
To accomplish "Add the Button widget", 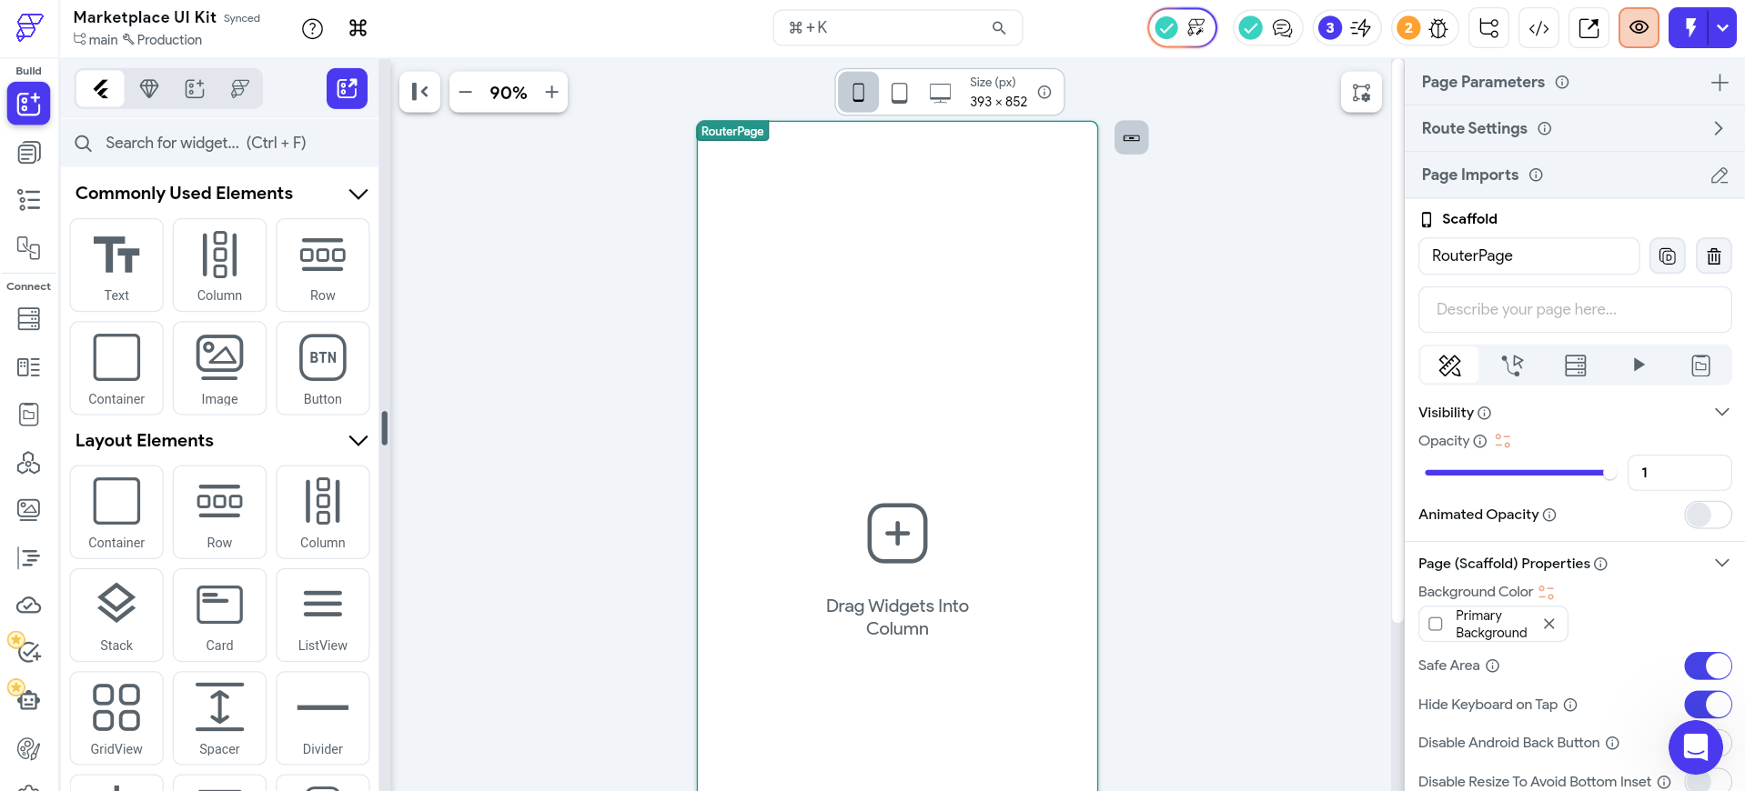I will (323, 368).
